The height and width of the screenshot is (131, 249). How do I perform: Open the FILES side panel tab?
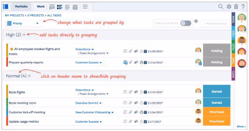click(233, 47)
